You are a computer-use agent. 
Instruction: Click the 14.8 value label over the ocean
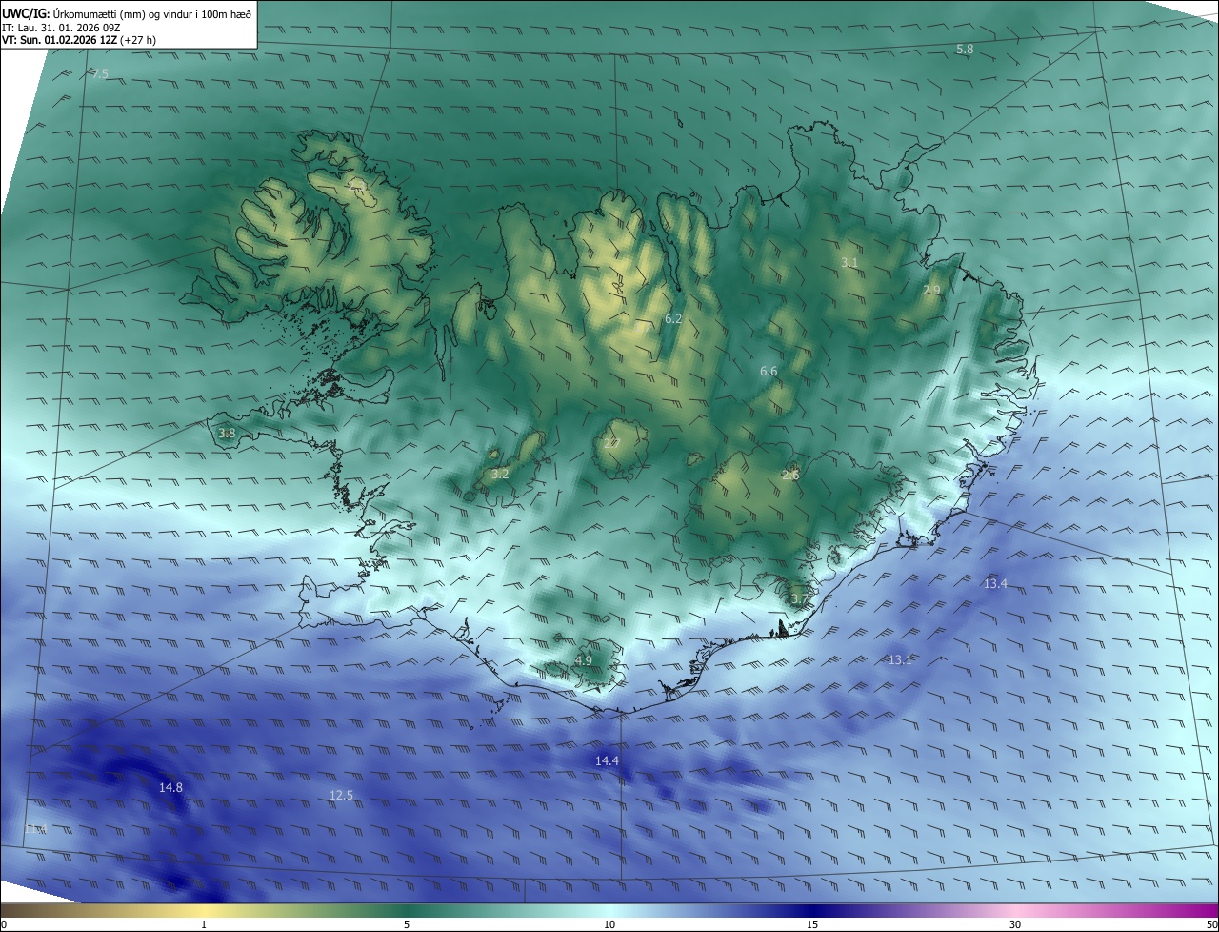click(x=170, y=787)
